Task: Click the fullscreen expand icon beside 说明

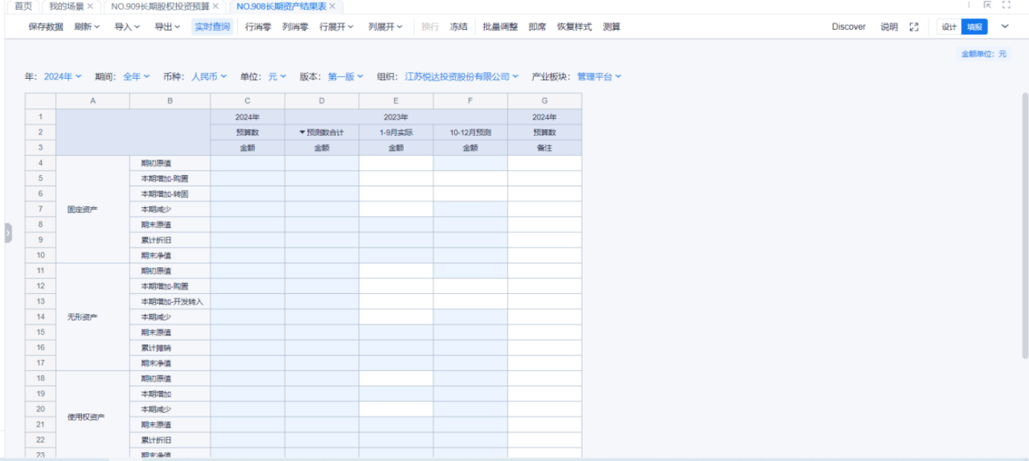Action: pos(914,27)
